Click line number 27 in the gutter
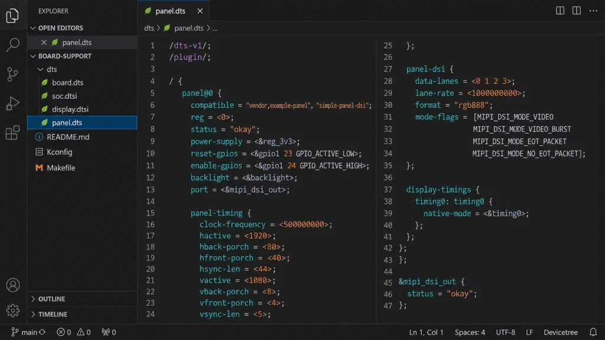The height and width of the screenshot is (340, 605). (388, 69)
